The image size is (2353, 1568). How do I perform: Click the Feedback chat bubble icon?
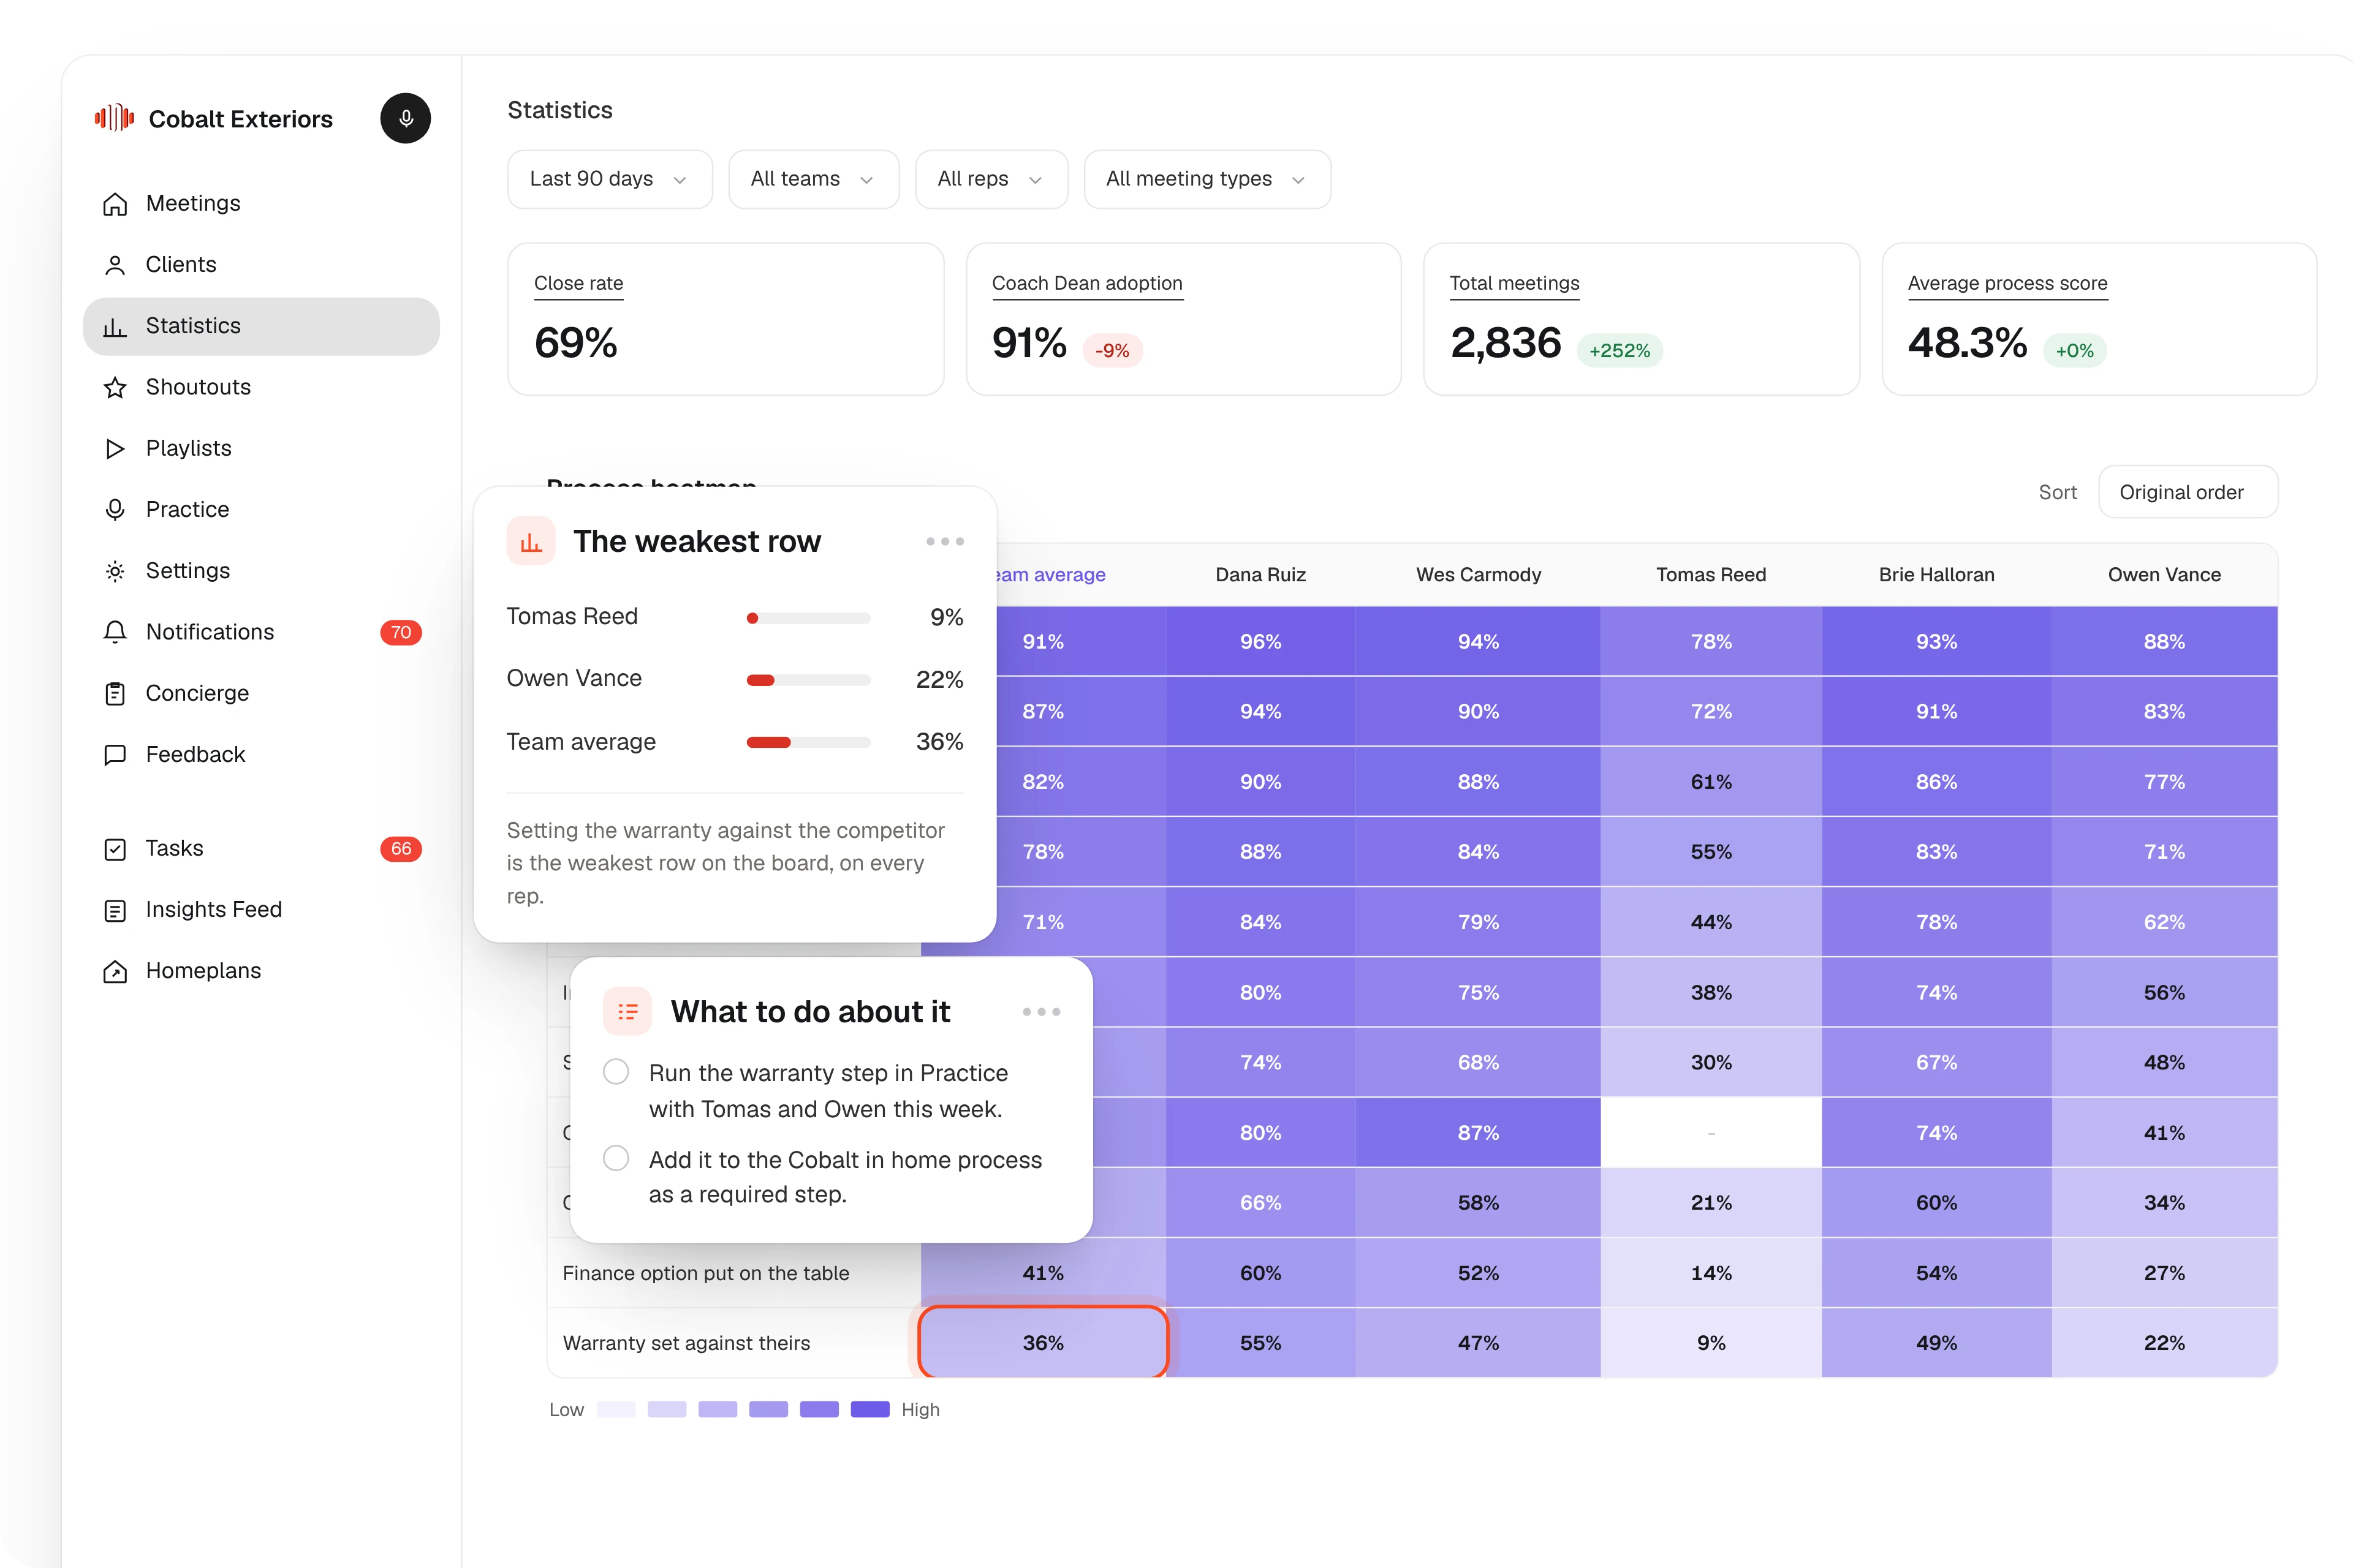pos(115,755)
